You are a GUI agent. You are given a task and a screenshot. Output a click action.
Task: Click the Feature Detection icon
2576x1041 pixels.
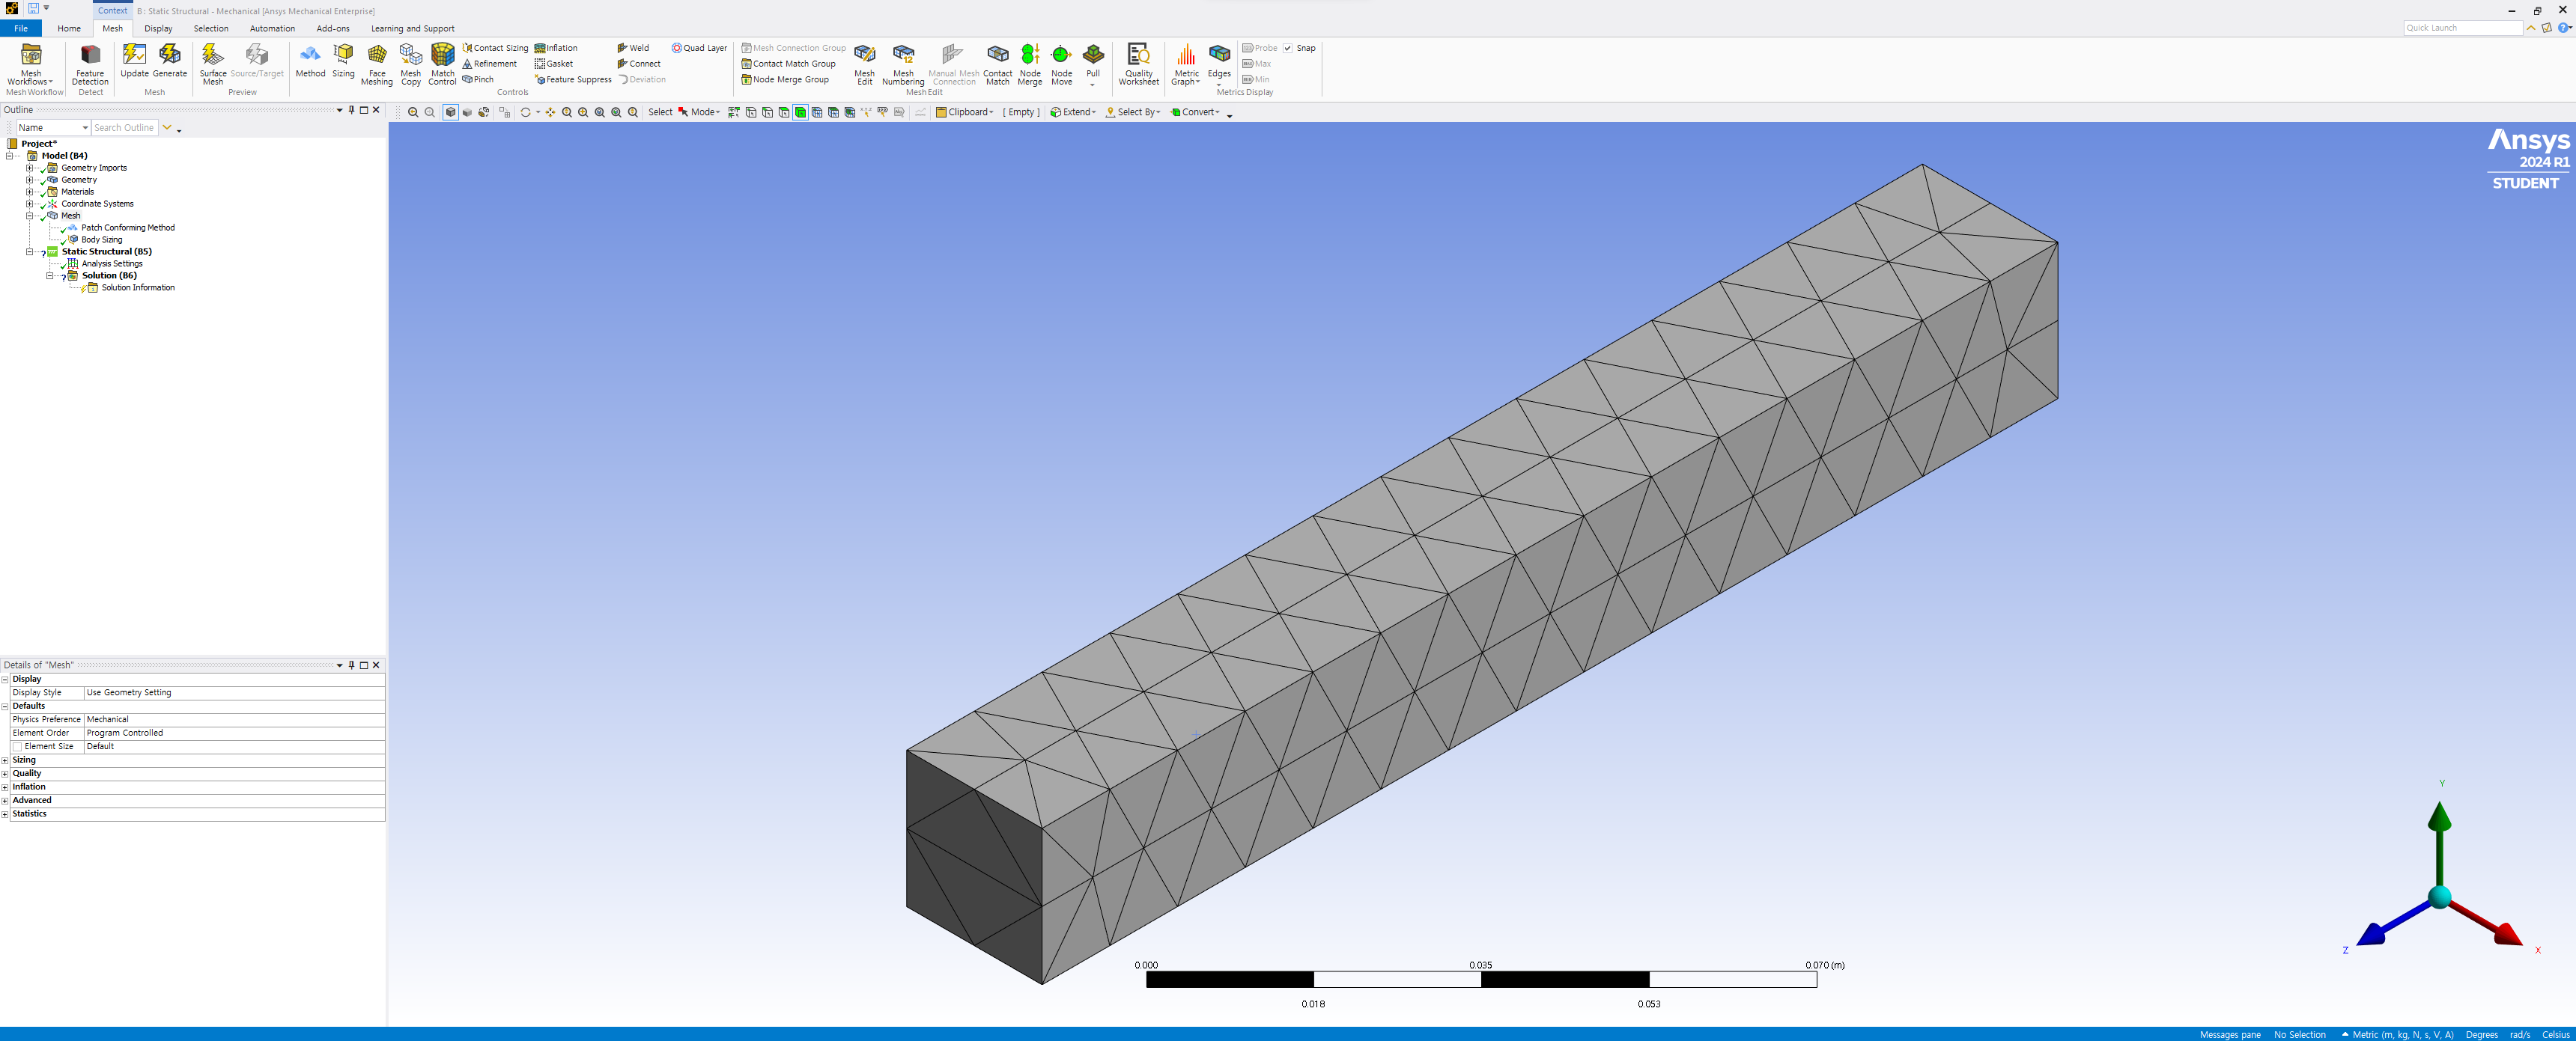(90, 65)
